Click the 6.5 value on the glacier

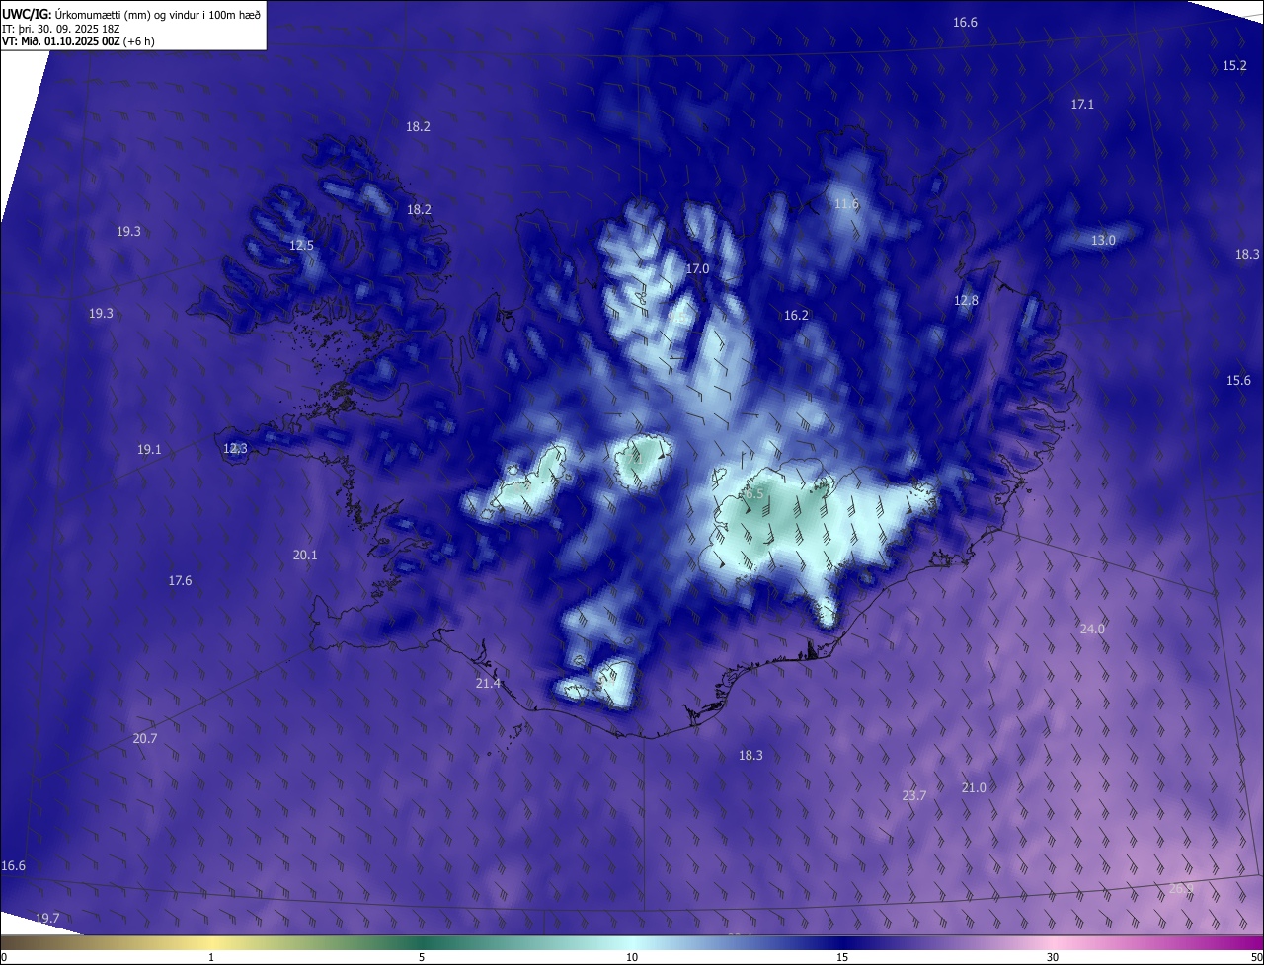pyautogui.click(x=753, y=492)
